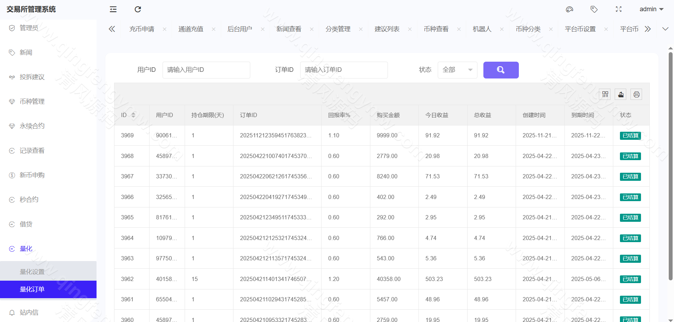The height and width of the screenshot is (322, 674).
Task: Switch to the 币种查看 tab
Action: tap(436, 29)
